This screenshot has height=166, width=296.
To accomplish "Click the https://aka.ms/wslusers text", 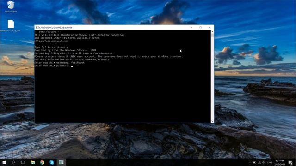I will [92, 59].
